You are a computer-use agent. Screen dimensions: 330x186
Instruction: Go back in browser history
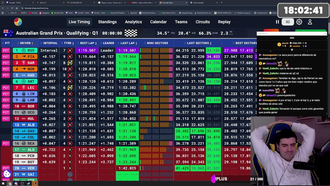tap(3, 8)
